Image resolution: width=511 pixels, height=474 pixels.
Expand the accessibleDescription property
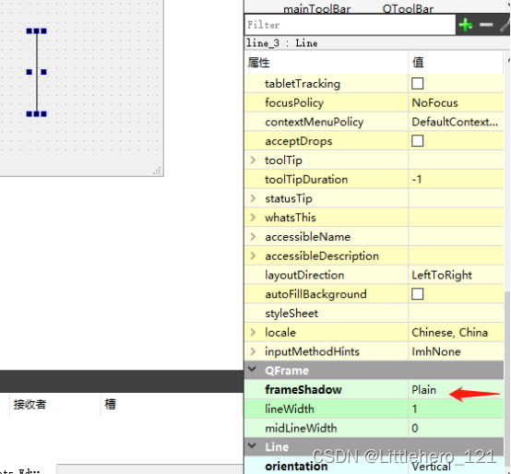[253, 255]
